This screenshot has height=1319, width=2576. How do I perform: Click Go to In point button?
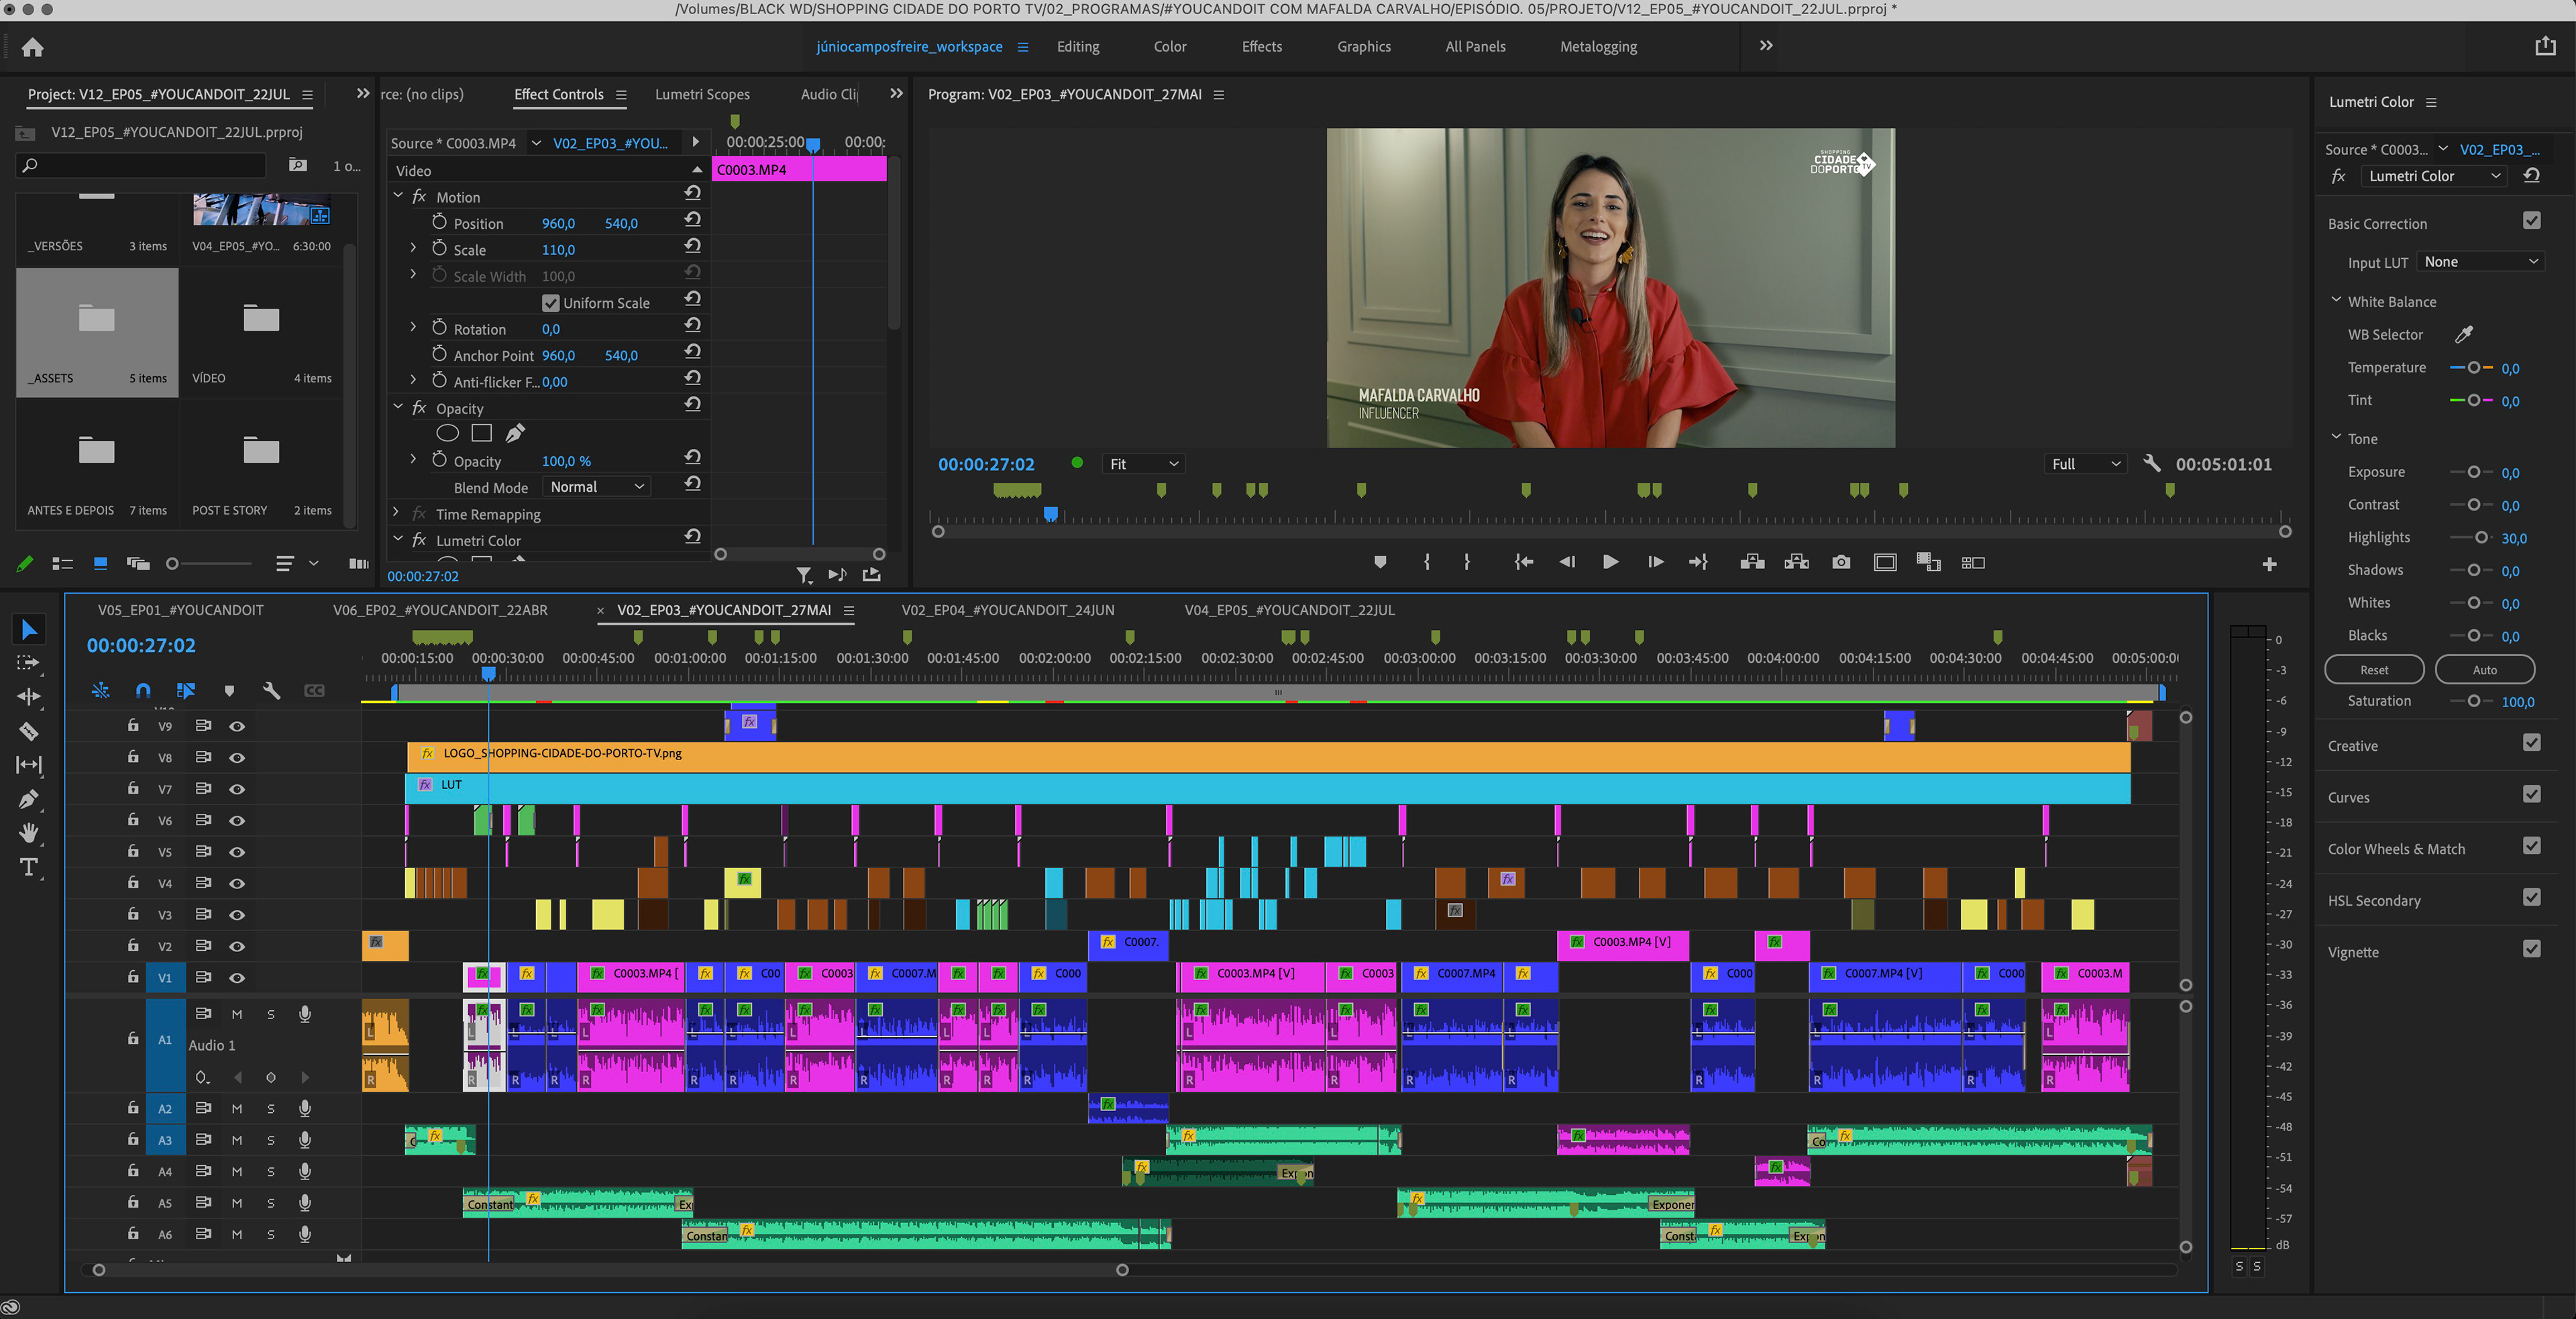[1523, 562]
